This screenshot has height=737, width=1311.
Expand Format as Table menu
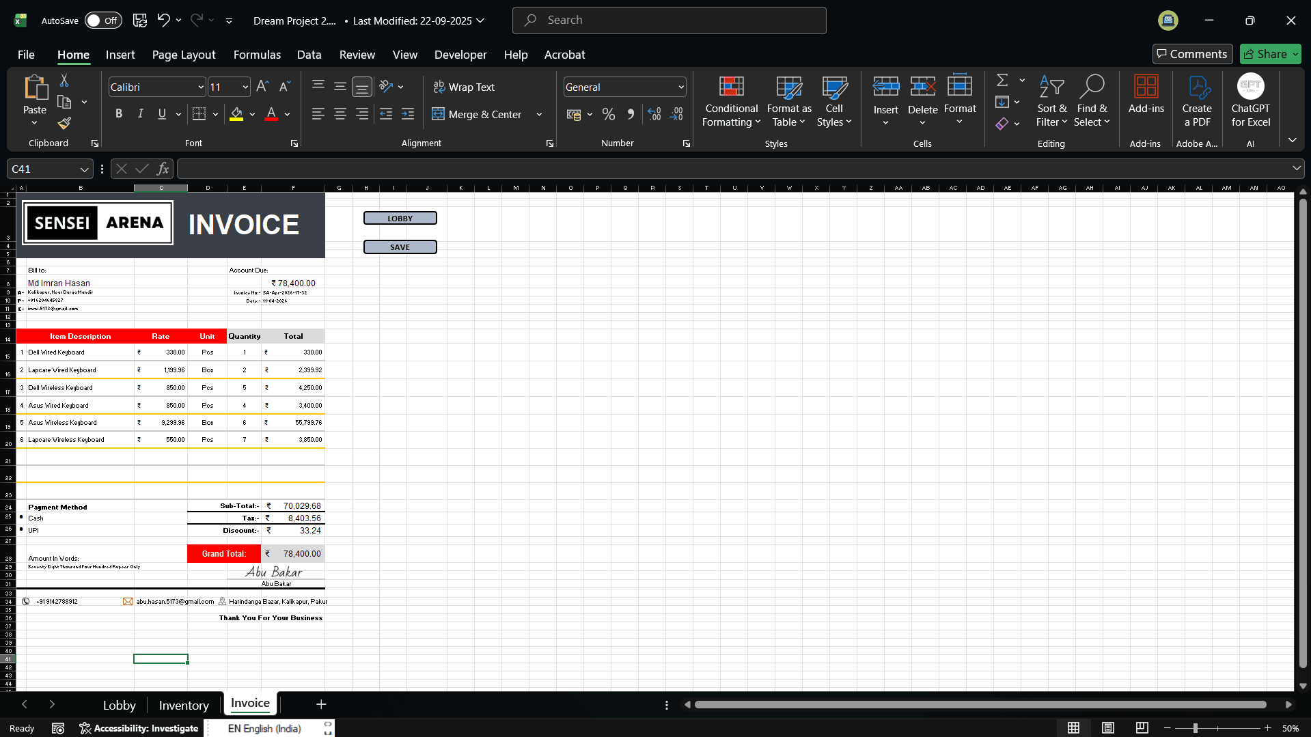point(789,100)
